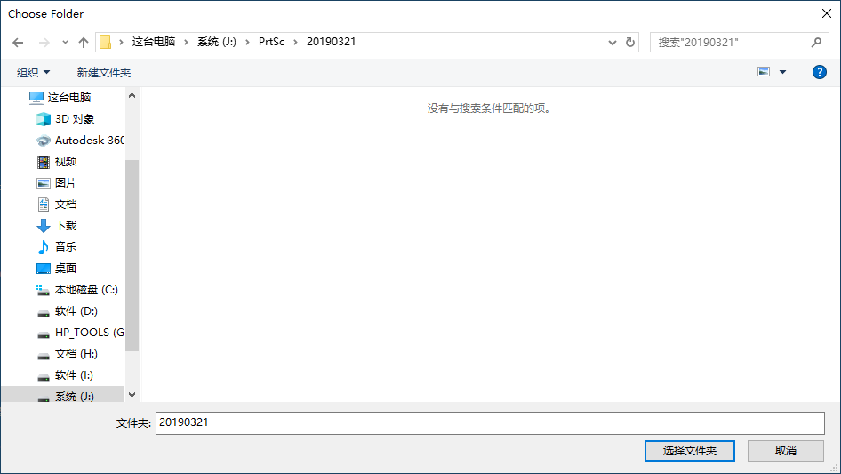Open HP_TOOLS (G drive
Viewport: 841px width, 474px height.
(90, 333)
